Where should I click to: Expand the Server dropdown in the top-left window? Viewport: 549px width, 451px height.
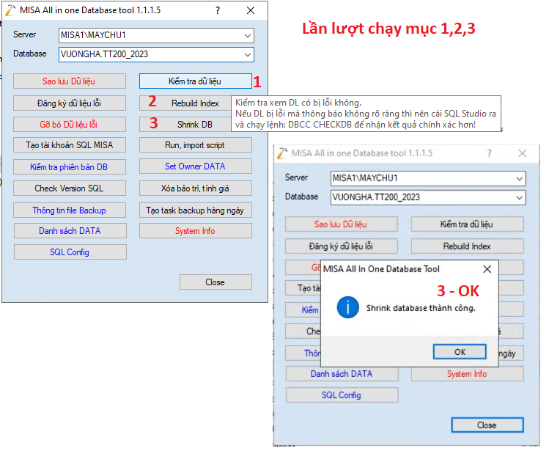(x=247, y=34)
